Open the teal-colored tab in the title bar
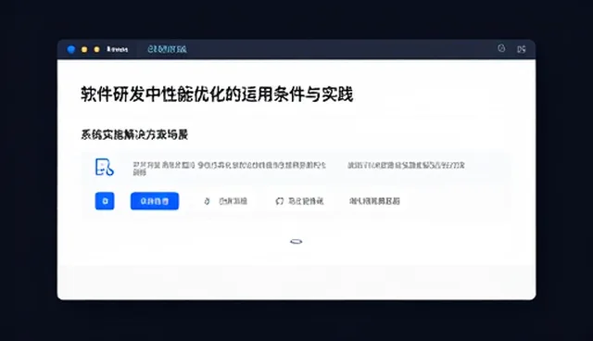 click(x=167, y=49)
